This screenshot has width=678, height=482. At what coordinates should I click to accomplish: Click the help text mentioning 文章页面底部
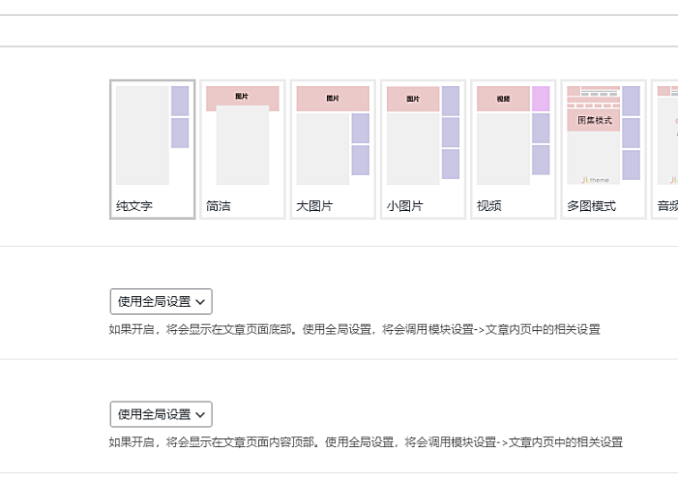(x=355, y=330)
